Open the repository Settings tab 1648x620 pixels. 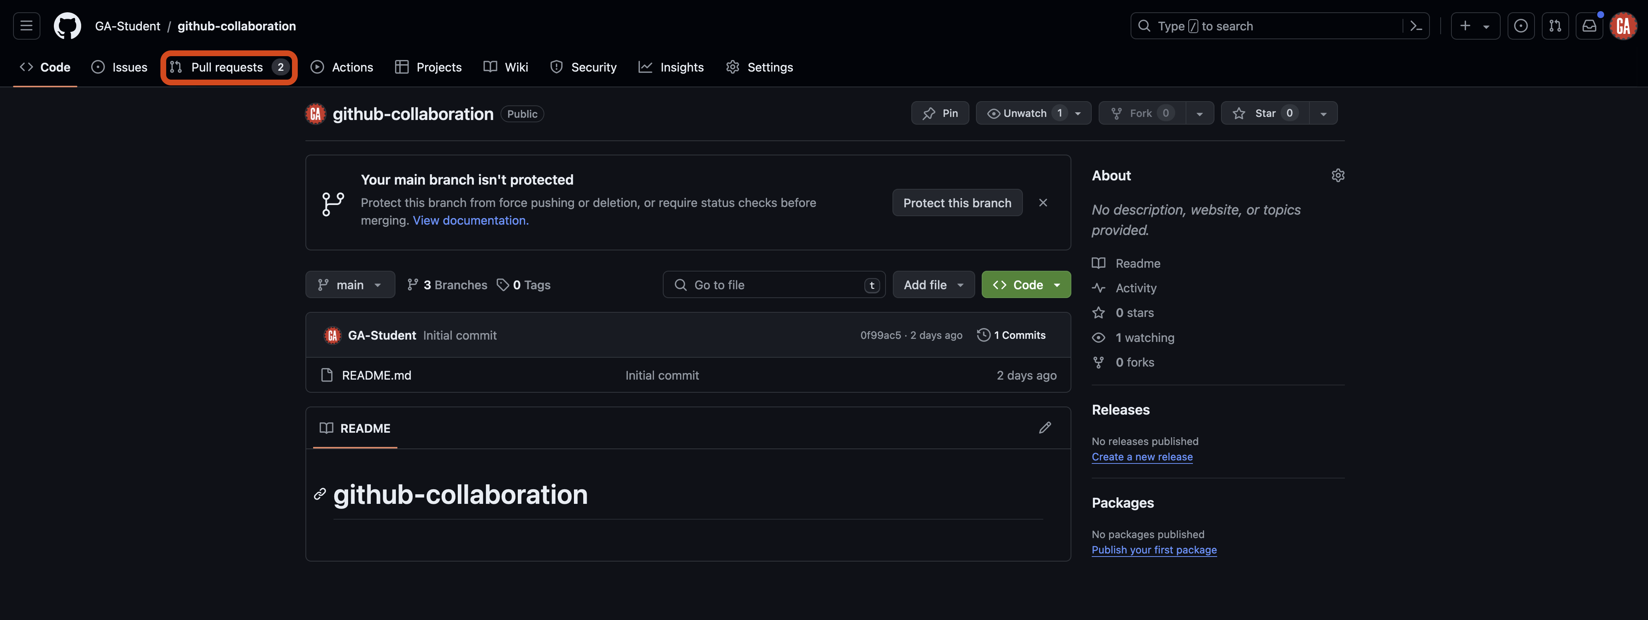759,67
